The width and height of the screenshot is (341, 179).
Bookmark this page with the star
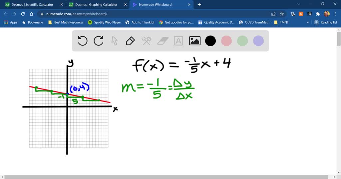tap(282, 14)
